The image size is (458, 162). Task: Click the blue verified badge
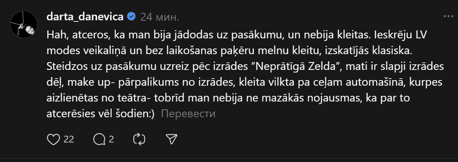[x=131, y=17]
